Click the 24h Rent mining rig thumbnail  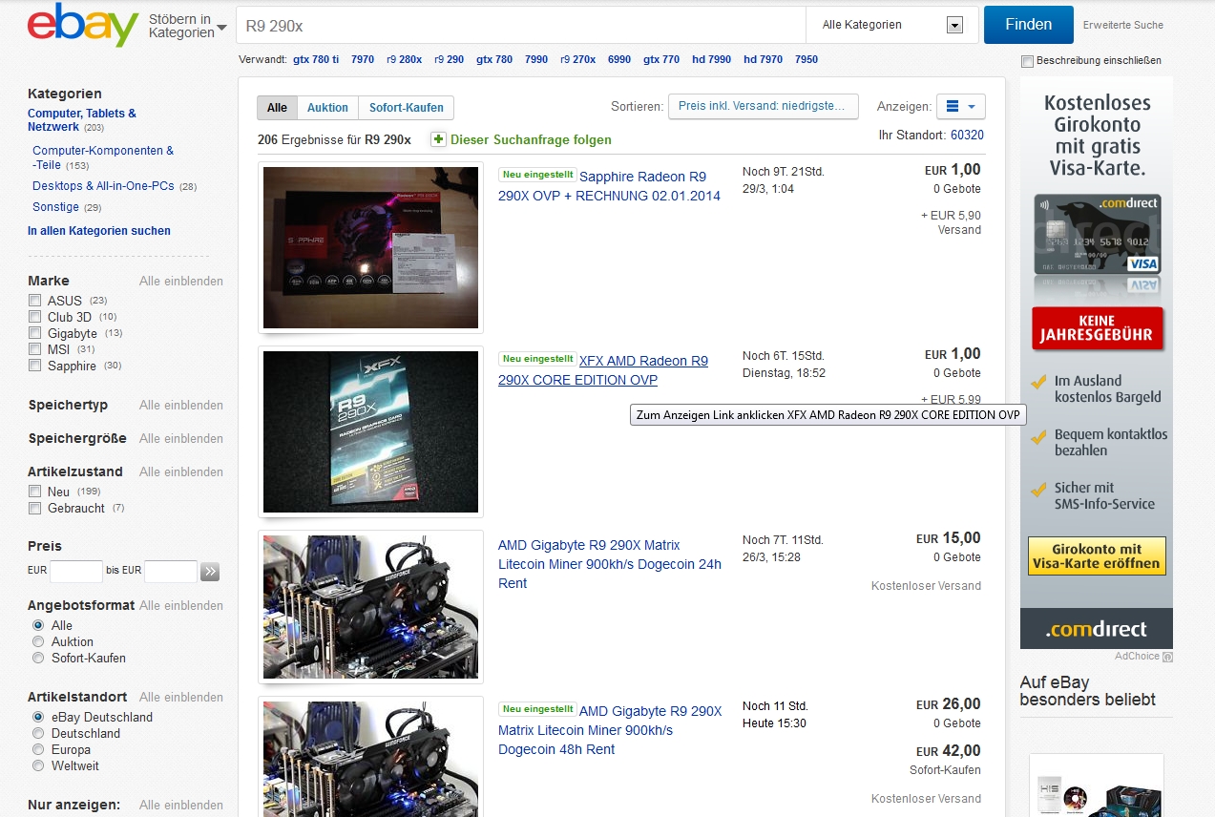coord(370,607)
